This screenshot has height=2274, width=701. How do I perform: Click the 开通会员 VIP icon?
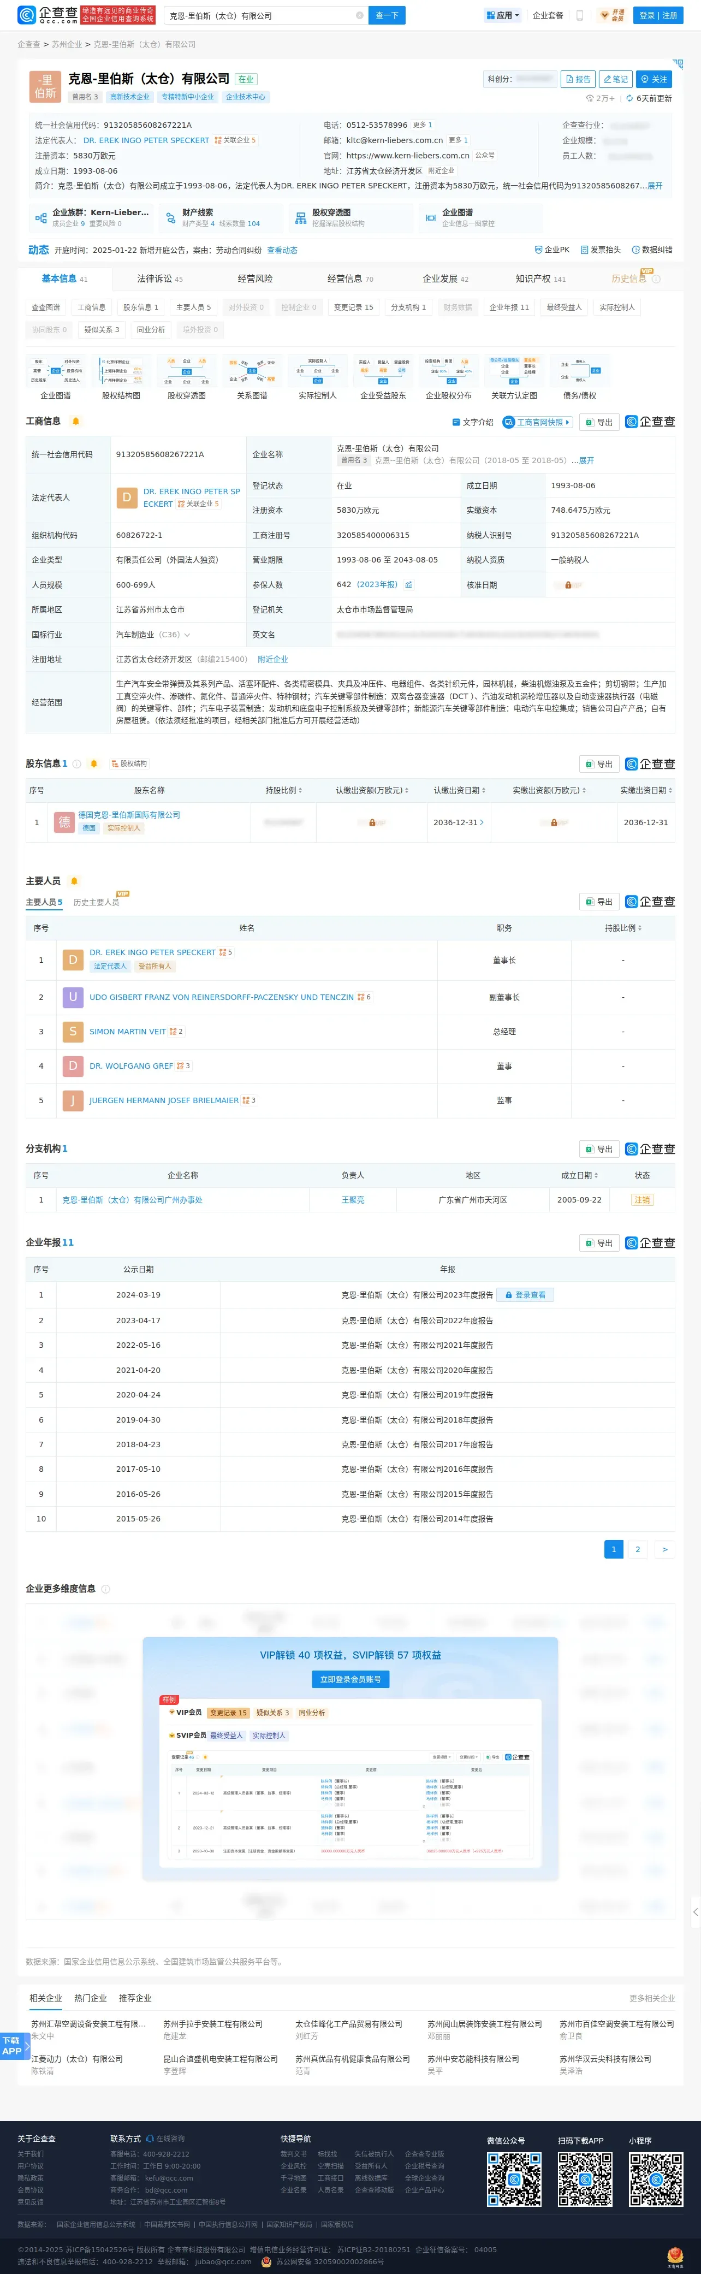point(612,16)
